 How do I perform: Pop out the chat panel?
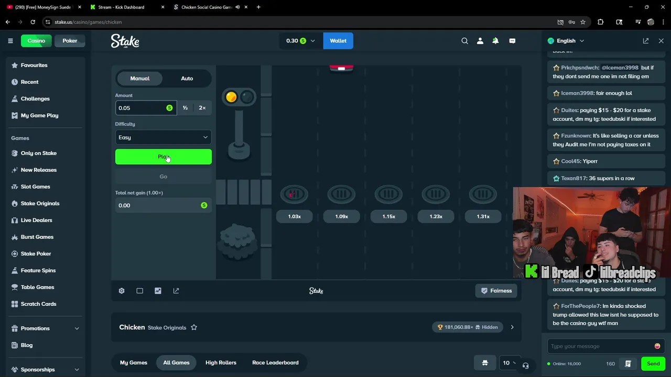tap(646, 41)
